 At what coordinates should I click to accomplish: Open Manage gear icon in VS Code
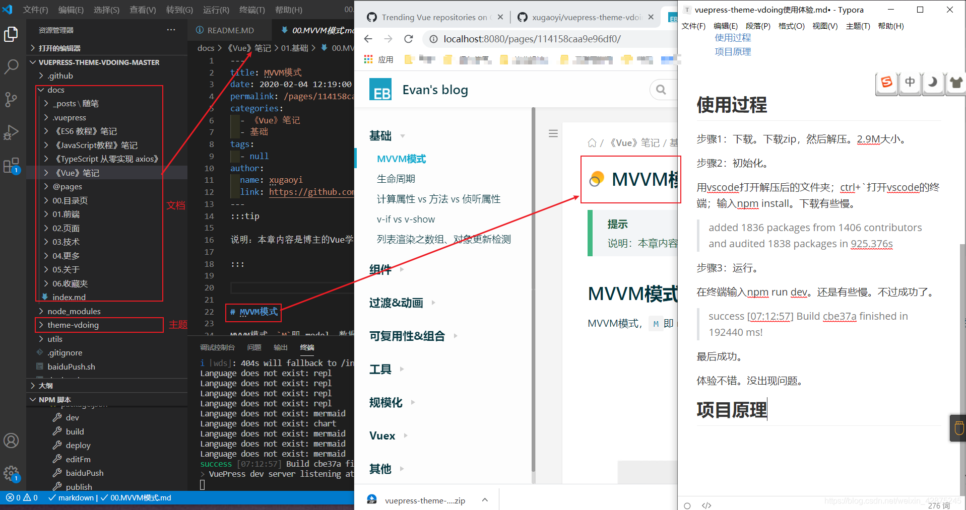point(11,473)
